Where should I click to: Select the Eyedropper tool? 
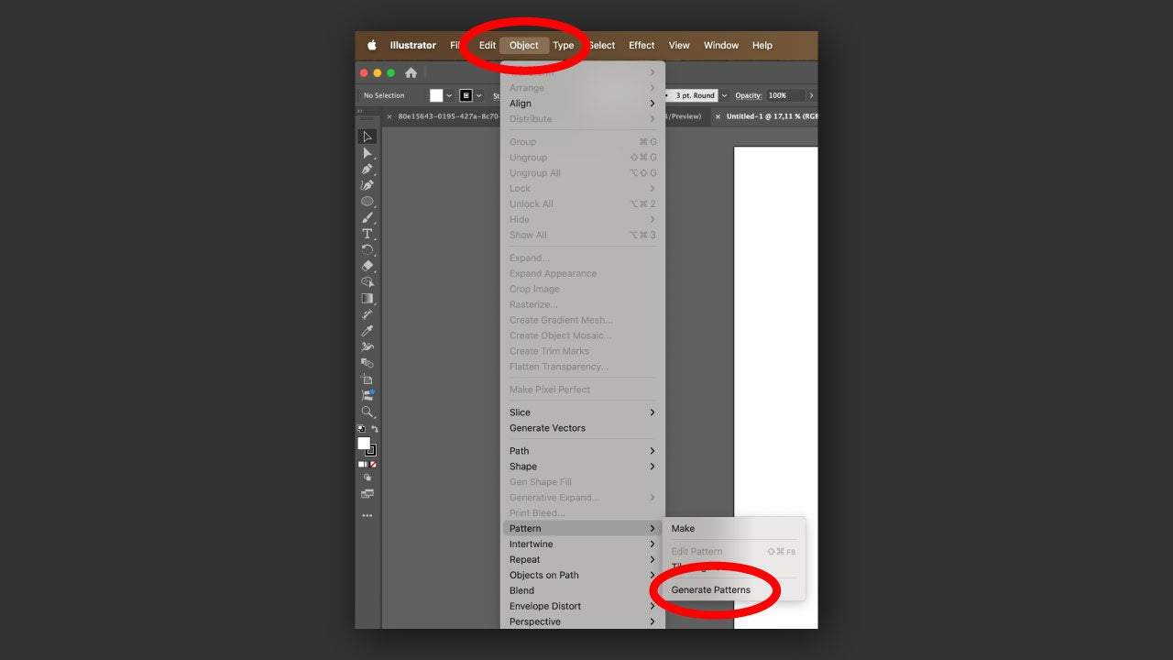[367, 331]
